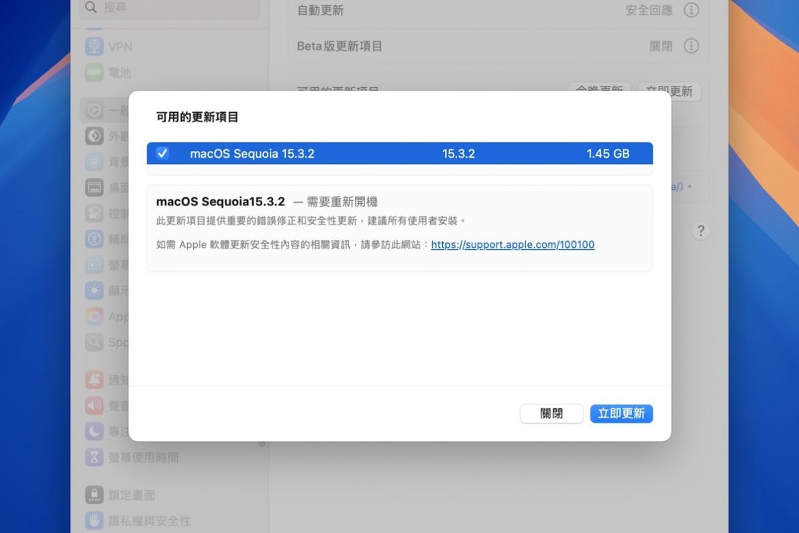Screen dimensions: 799x533
Task: Open the support.apple.com/100100 link
Action: click(x=513, y=245)
